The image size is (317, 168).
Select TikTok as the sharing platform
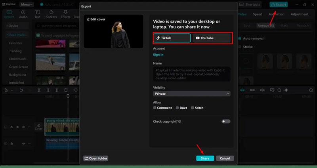tap(172, 38)
